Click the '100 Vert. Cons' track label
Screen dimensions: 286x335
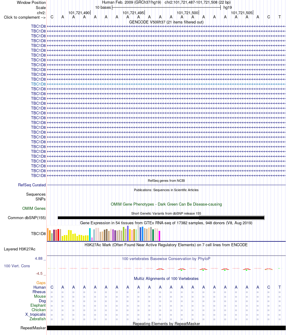(x=17, y=266)
